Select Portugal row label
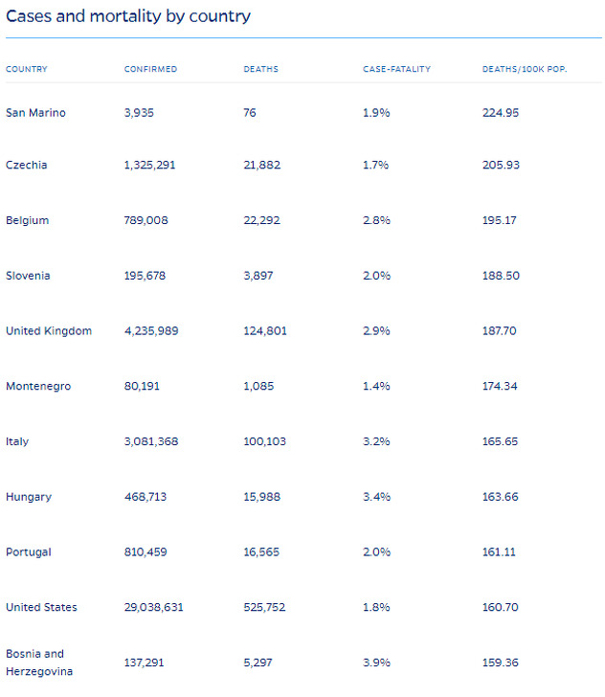 (29, 552)
